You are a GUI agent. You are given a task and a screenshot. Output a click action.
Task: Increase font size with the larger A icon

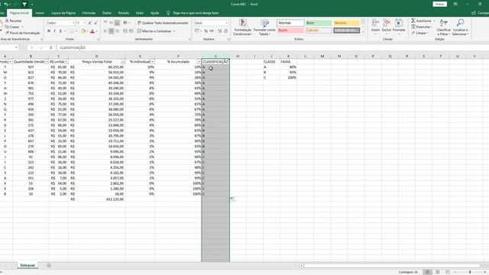click(90, 23)
